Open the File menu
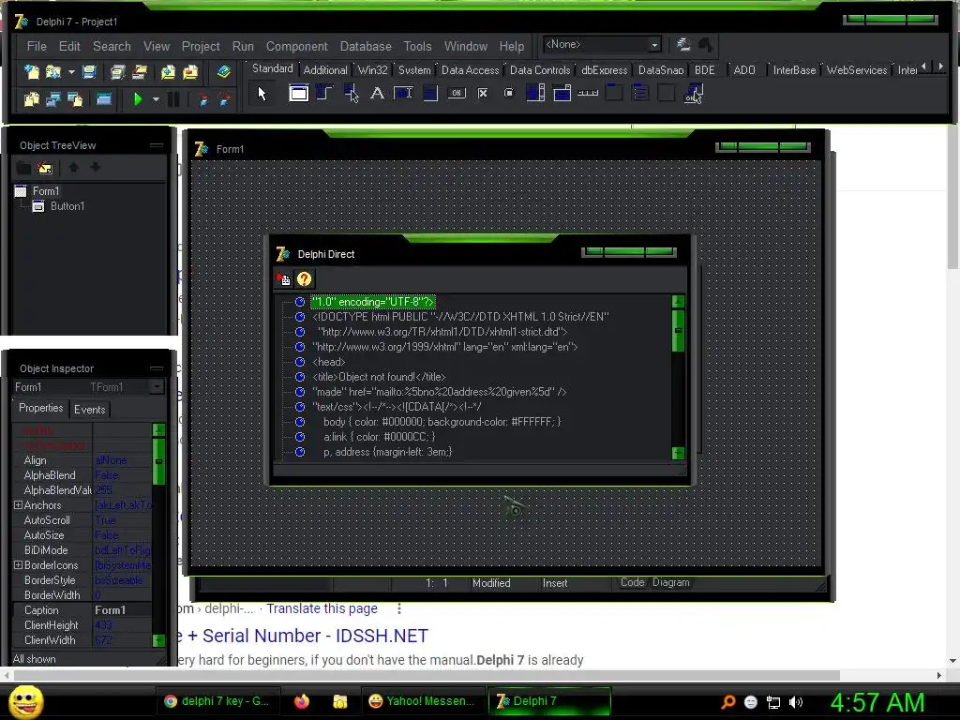The image size is (960, 720). point(37,47)
